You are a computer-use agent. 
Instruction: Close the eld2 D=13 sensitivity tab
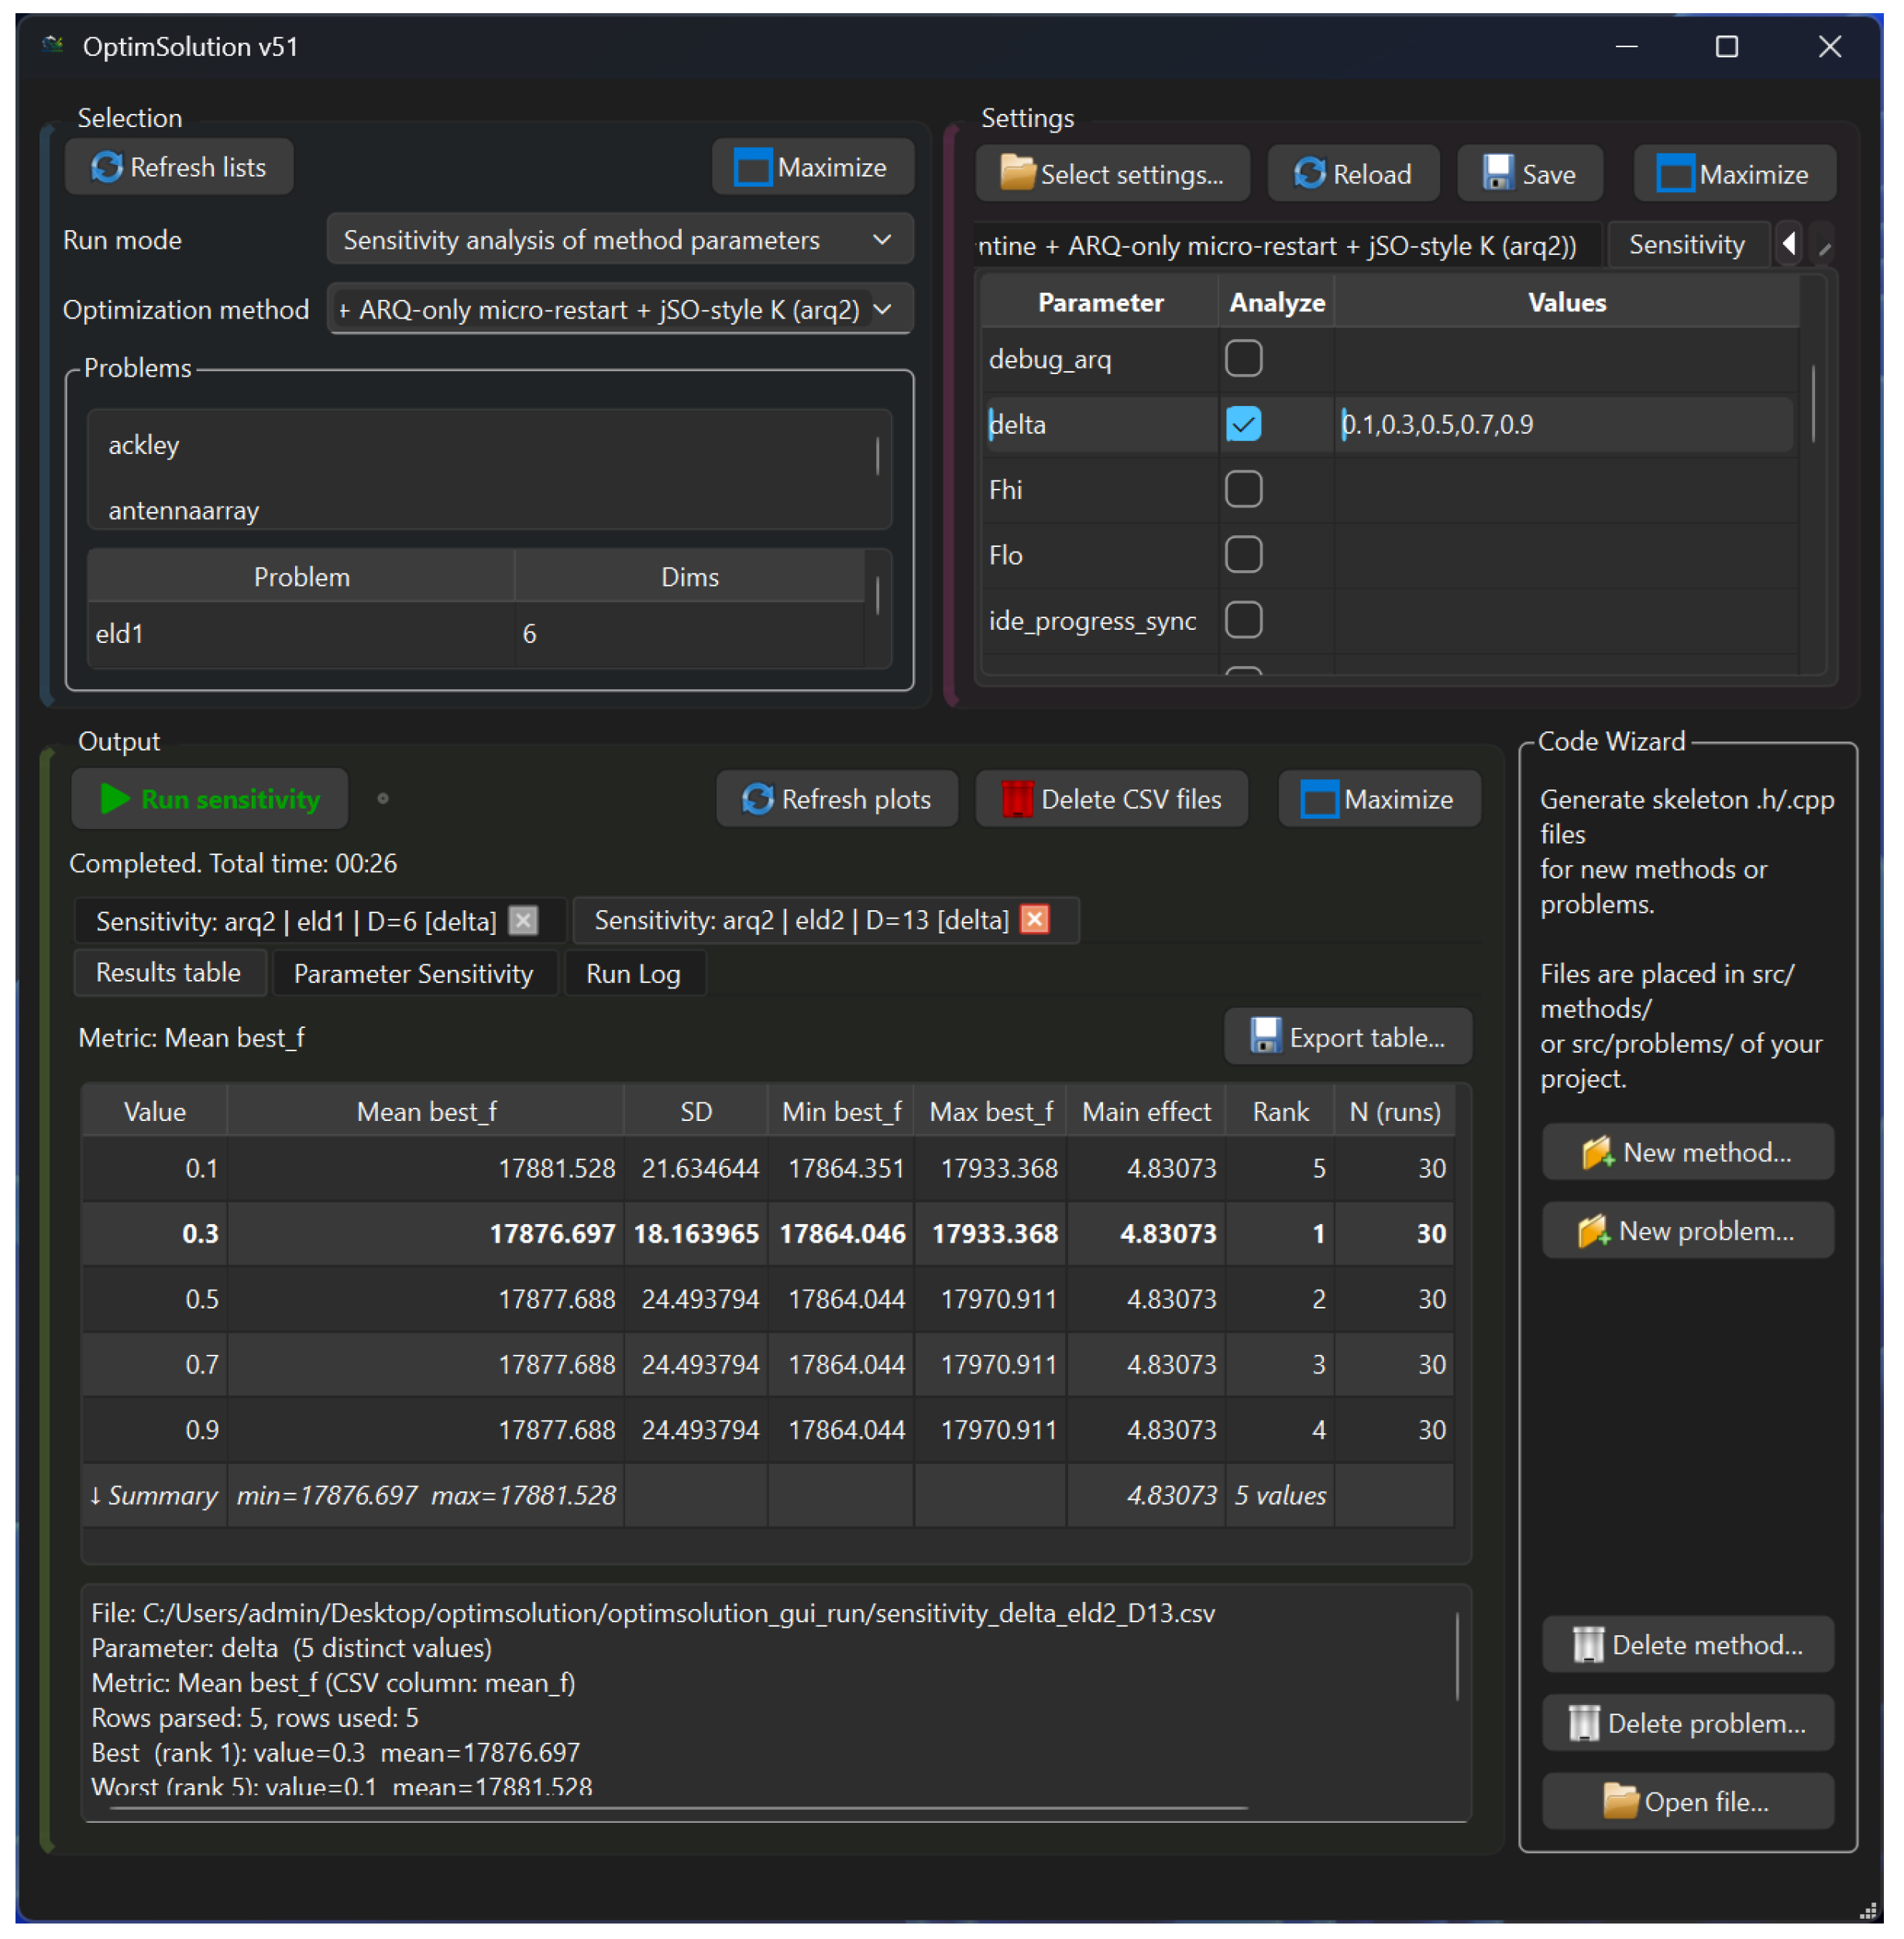(1035, 920)
